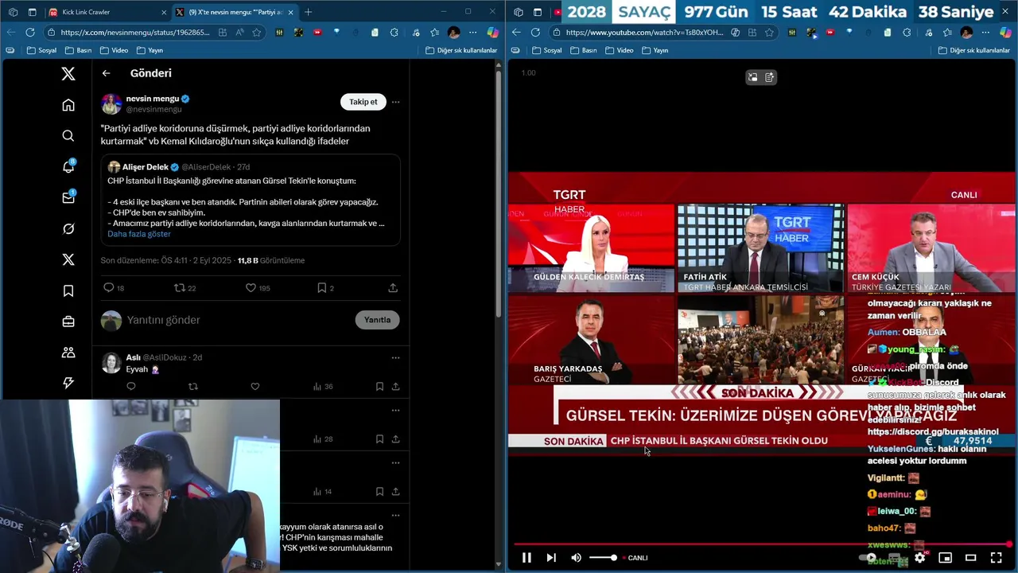Refresh the YouTube page

(x=535, y=33)
